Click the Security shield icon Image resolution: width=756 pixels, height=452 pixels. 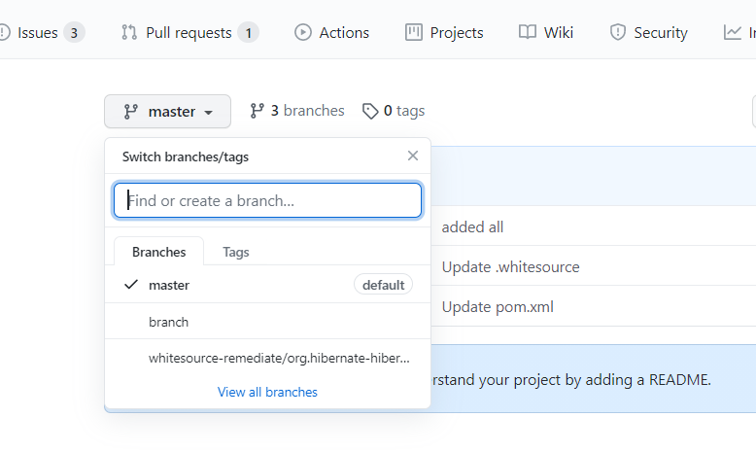coord(618,32)
